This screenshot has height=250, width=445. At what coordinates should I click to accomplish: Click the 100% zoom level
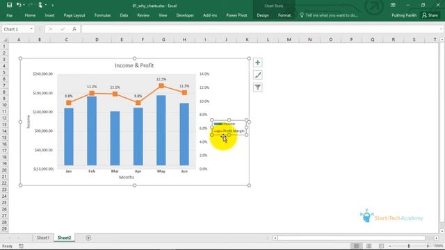tap(439, 246)
